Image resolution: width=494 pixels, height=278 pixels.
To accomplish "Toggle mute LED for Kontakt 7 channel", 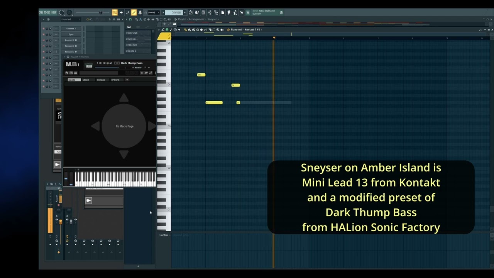I will pos(44,29).
